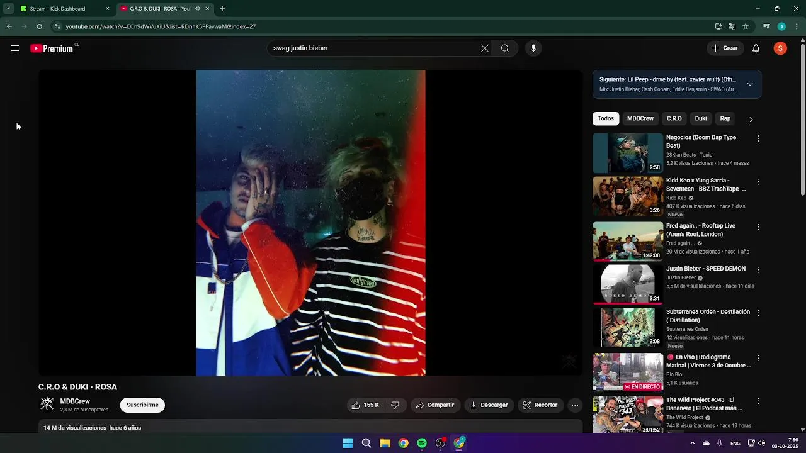Open Chrome media controls icon
Viewport: 806px width, 453px height.
(766, 26)
